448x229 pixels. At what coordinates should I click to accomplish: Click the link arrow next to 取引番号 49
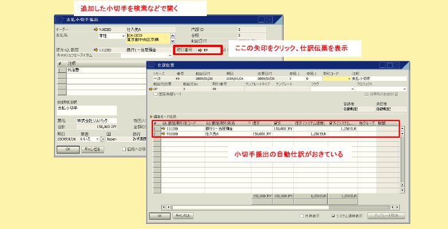coord(200,50)
